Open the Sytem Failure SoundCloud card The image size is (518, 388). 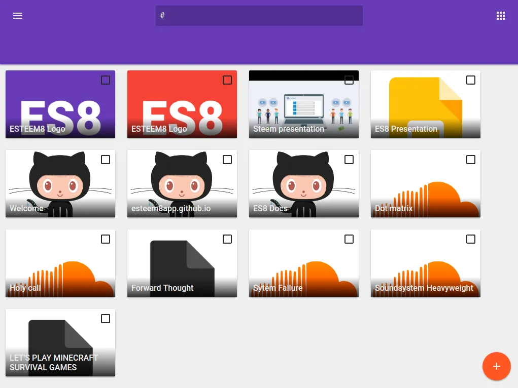(x=303, y=263)
